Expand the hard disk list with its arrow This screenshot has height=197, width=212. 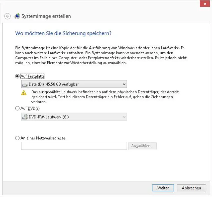(x=124, y=84)
